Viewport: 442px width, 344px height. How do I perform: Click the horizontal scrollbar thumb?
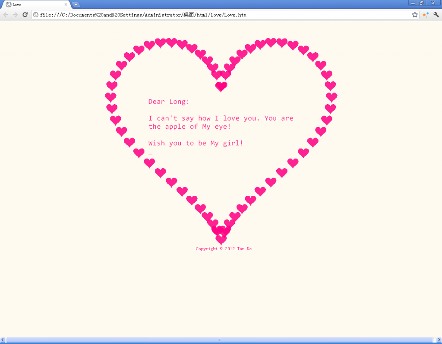tap(220, 340)
